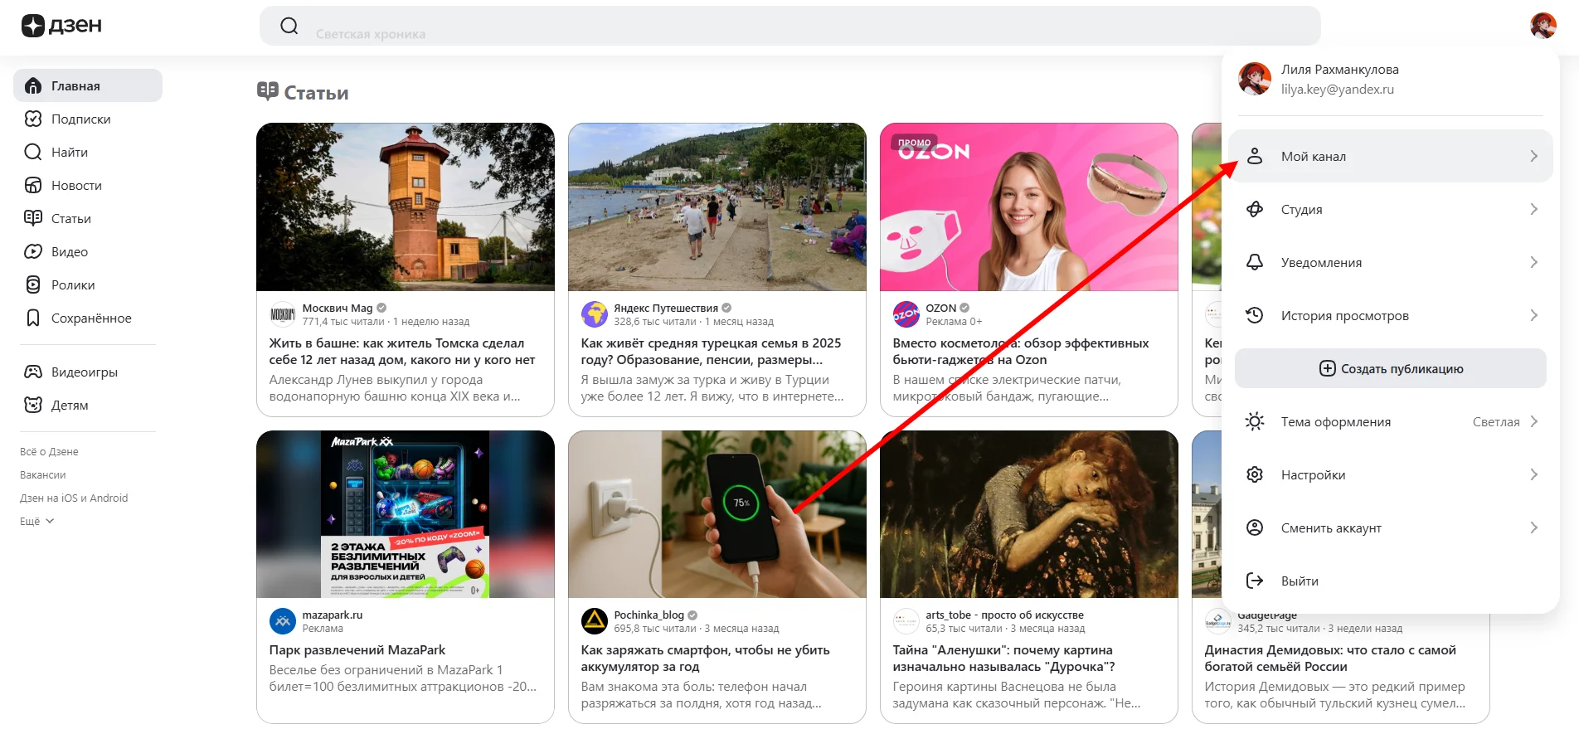Open the smartphone charging article thumbnail
This screenshot has width=1579, height=734.
pos(717,514)
